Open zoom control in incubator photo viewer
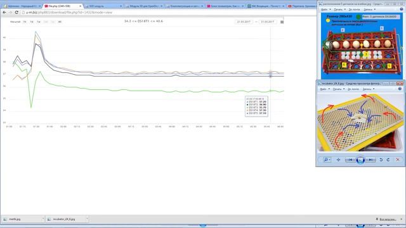Viewport: 406px width, 228px height. coord(327,160)
